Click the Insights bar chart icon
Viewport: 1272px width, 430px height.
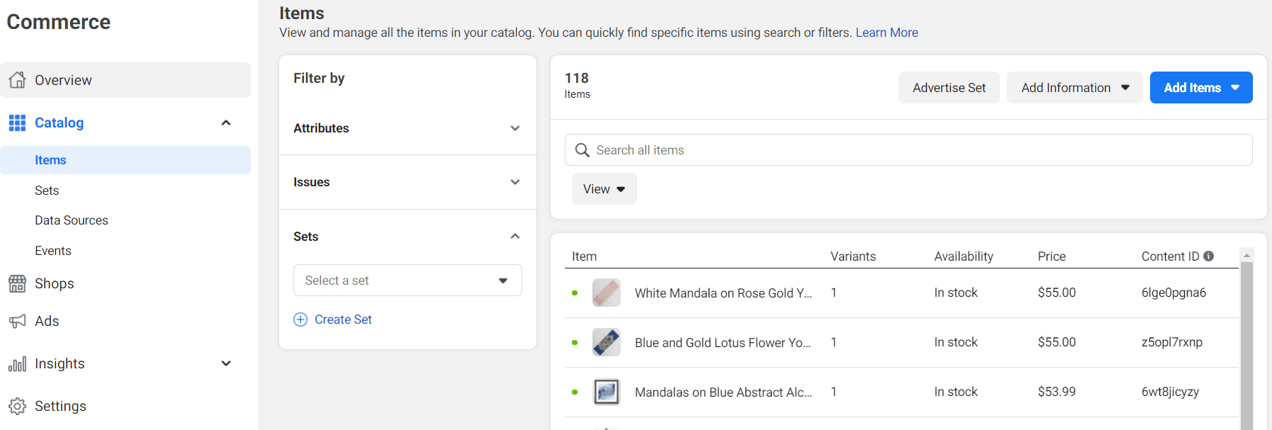[x=17, y=363]
